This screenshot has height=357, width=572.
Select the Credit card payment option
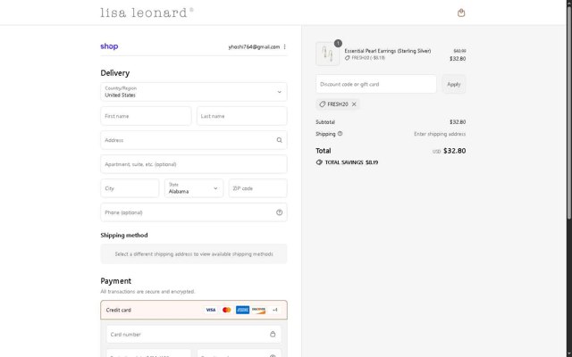click(194, 310)
